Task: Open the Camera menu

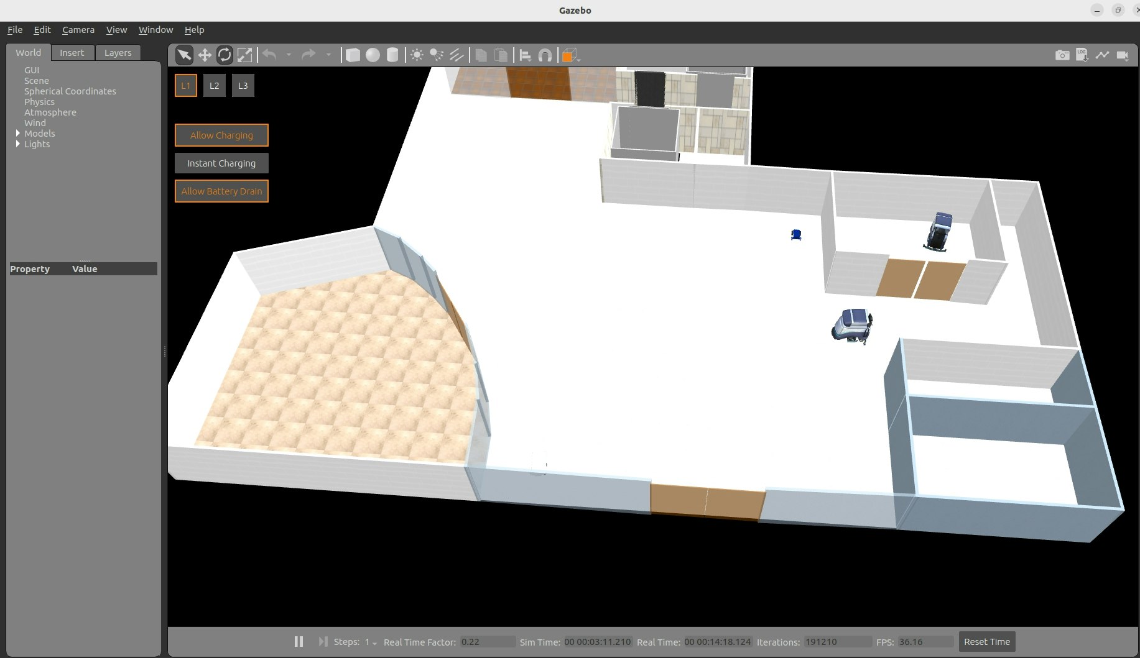Action: 78,29
